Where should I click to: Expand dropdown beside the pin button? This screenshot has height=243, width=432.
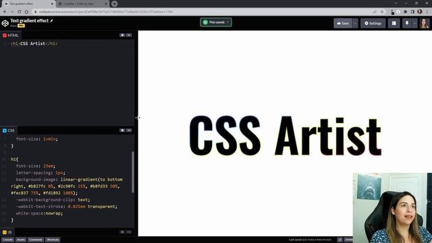point(414,24)
